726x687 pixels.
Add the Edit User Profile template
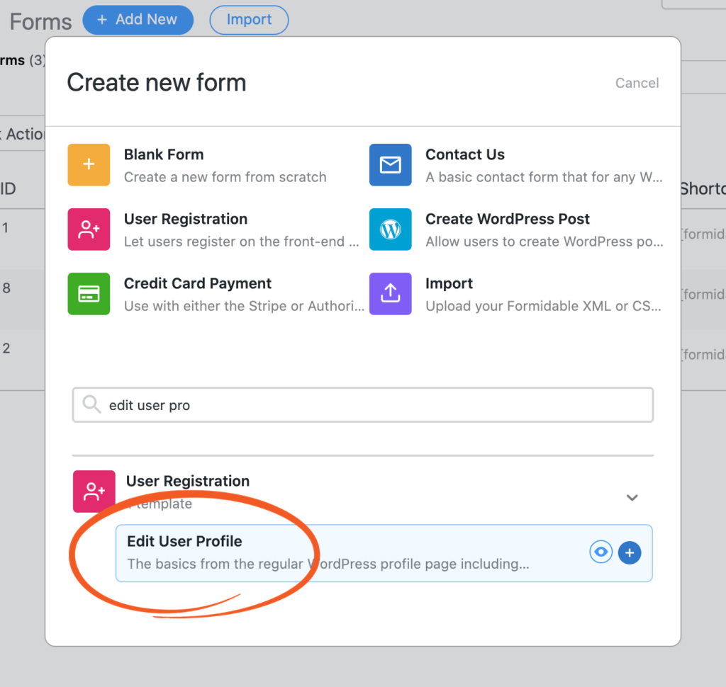(x=630, y=552)
